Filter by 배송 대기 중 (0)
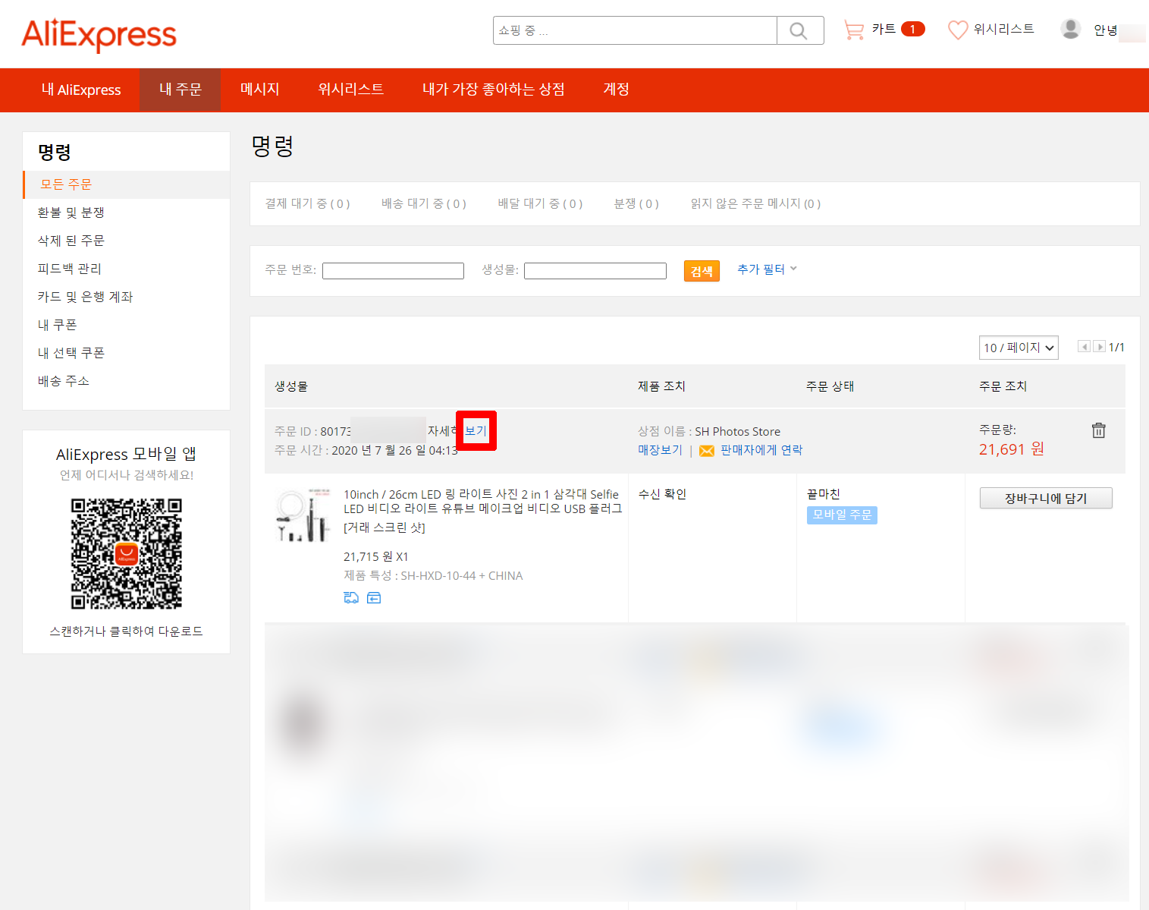Image resolution: width=1149 pixels, height=910 pixels. coord(424,203)
